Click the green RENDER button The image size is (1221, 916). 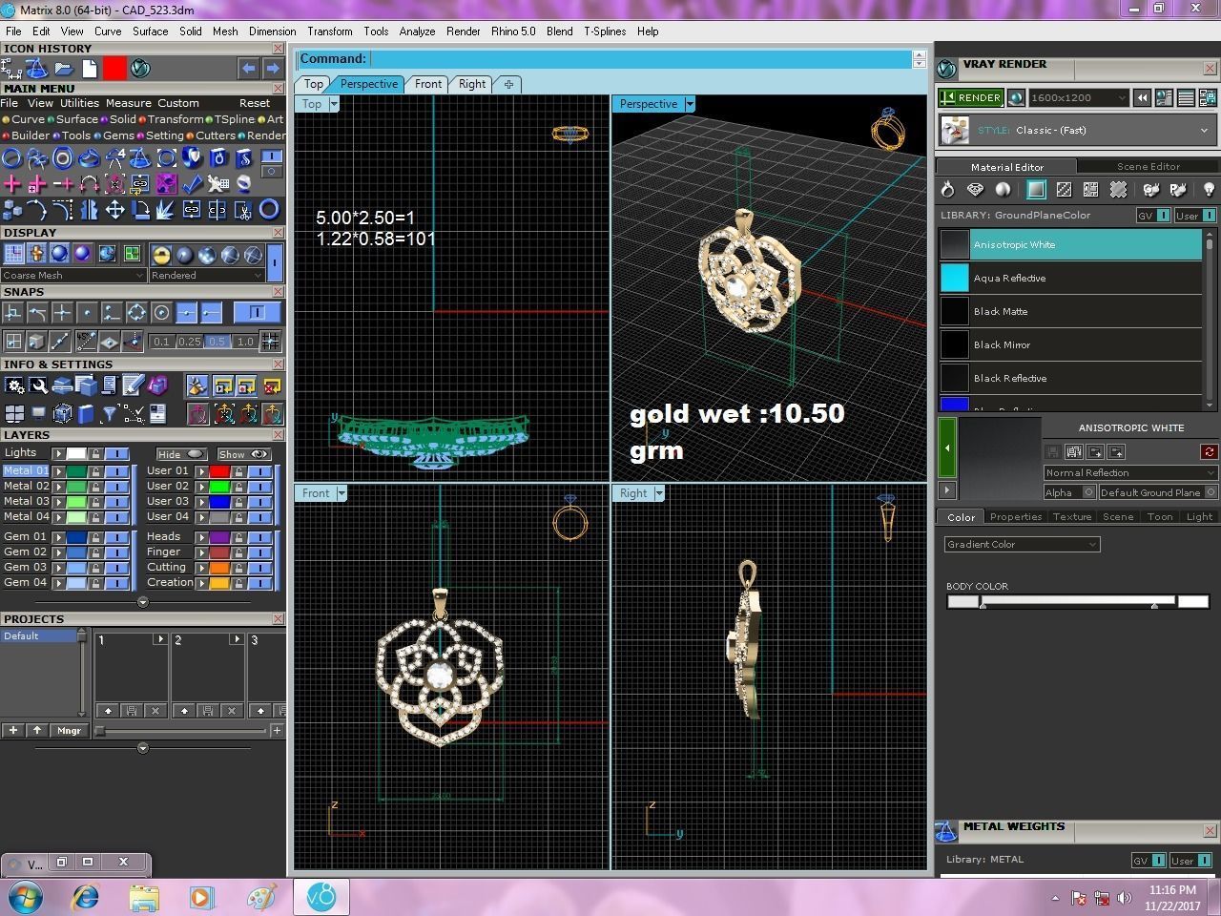971,97
